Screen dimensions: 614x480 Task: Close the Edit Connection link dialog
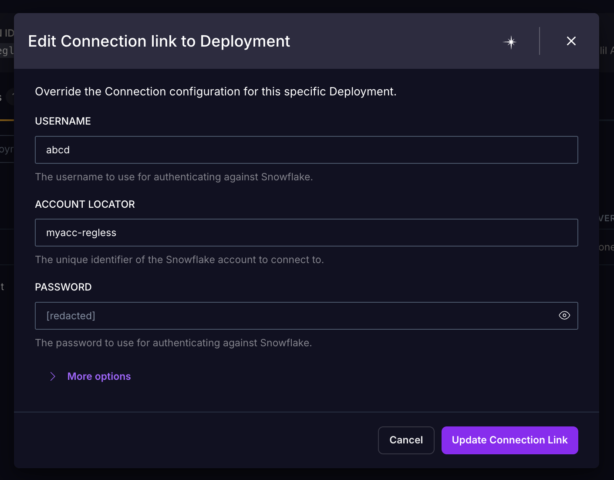(571, 41)
